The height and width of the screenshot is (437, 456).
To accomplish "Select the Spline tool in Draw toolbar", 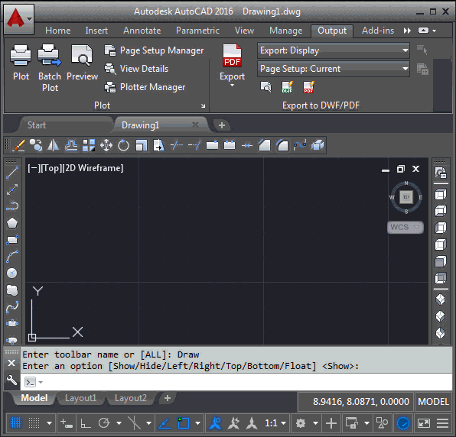I will [x=12, y=307].
